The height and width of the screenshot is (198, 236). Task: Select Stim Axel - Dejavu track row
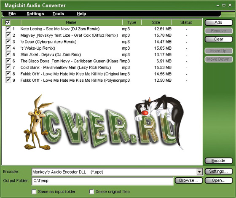click(x=102, y=54)
